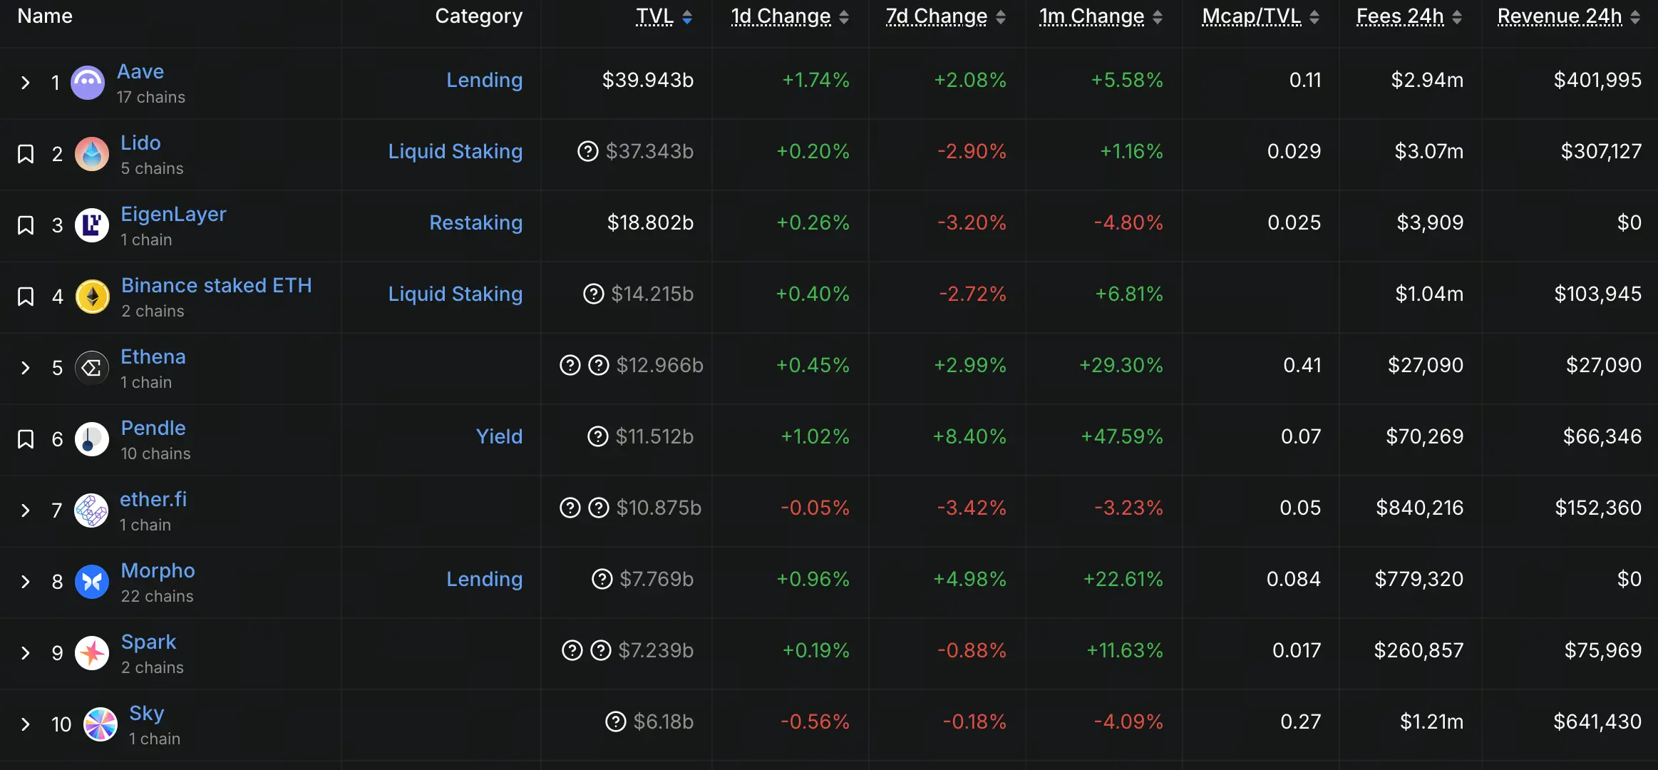Click first help icon in Ethena TVL cell
Screen dimensions: 1658x770
(x=570, y=365)
